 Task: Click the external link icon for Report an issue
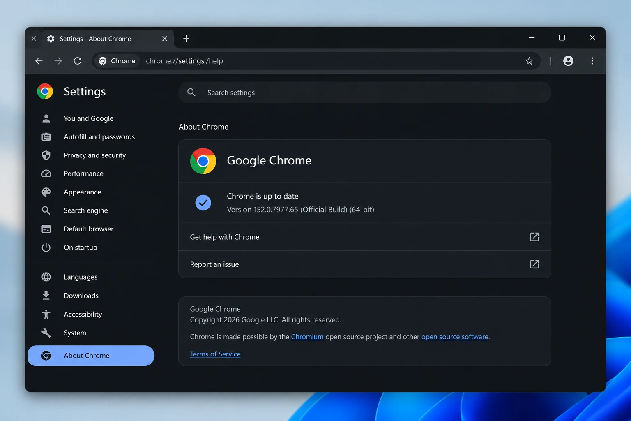click(534, 264)
